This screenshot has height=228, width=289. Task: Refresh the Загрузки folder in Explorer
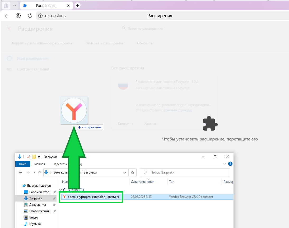133,172
